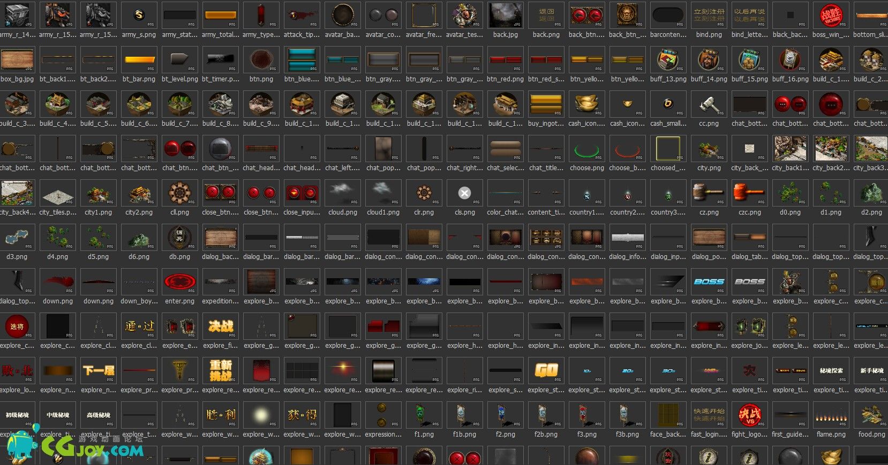Click the file name 'bind.png'

[709, 35]
